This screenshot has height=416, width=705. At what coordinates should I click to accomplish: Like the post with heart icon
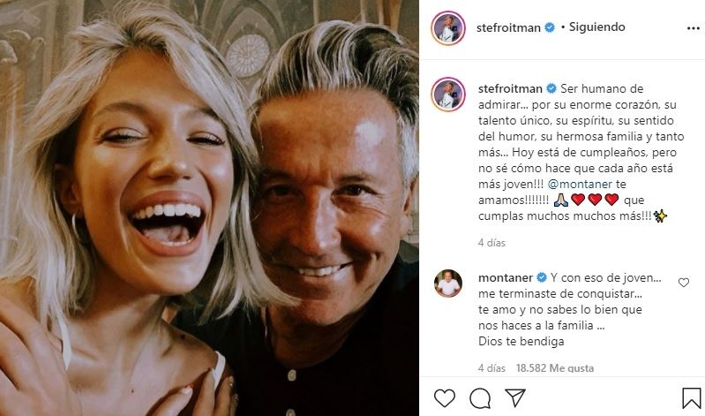pyautogui.click(x=445, y=398)
